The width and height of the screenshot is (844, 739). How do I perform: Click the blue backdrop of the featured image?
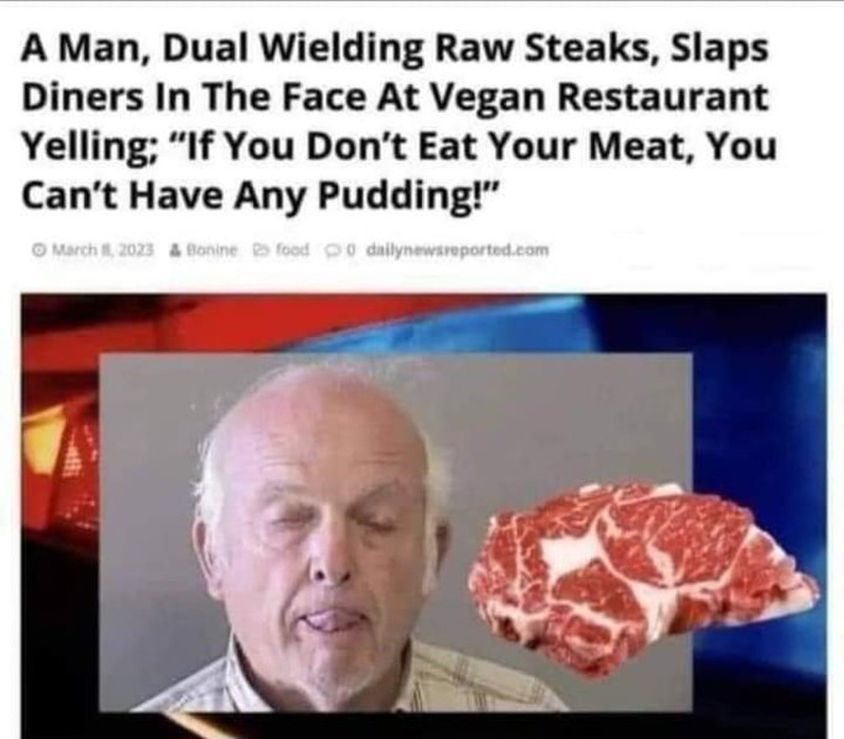[753, 404]
